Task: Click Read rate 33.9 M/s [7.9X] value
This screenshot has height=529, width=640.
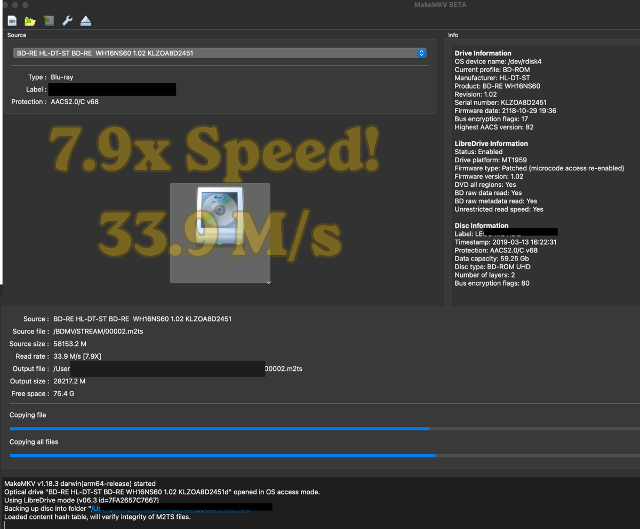Action: tap(77, 356)
